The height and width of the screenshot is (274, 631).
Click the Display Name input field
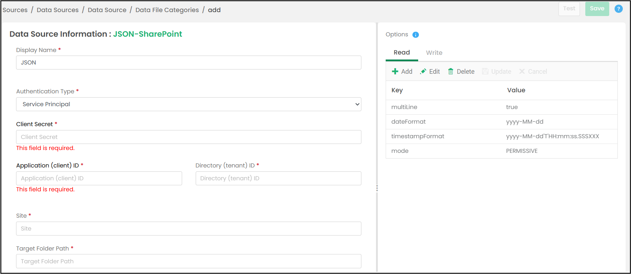pyautogui.click(x=189, y=62)
